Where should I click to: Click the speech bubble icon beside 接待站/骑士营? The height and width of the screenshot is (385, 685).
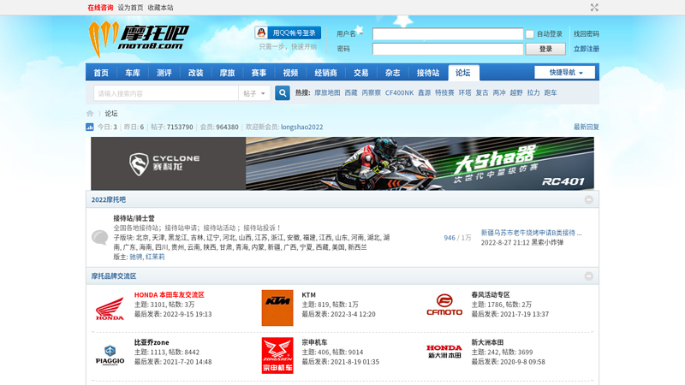(x=100, y=237)
